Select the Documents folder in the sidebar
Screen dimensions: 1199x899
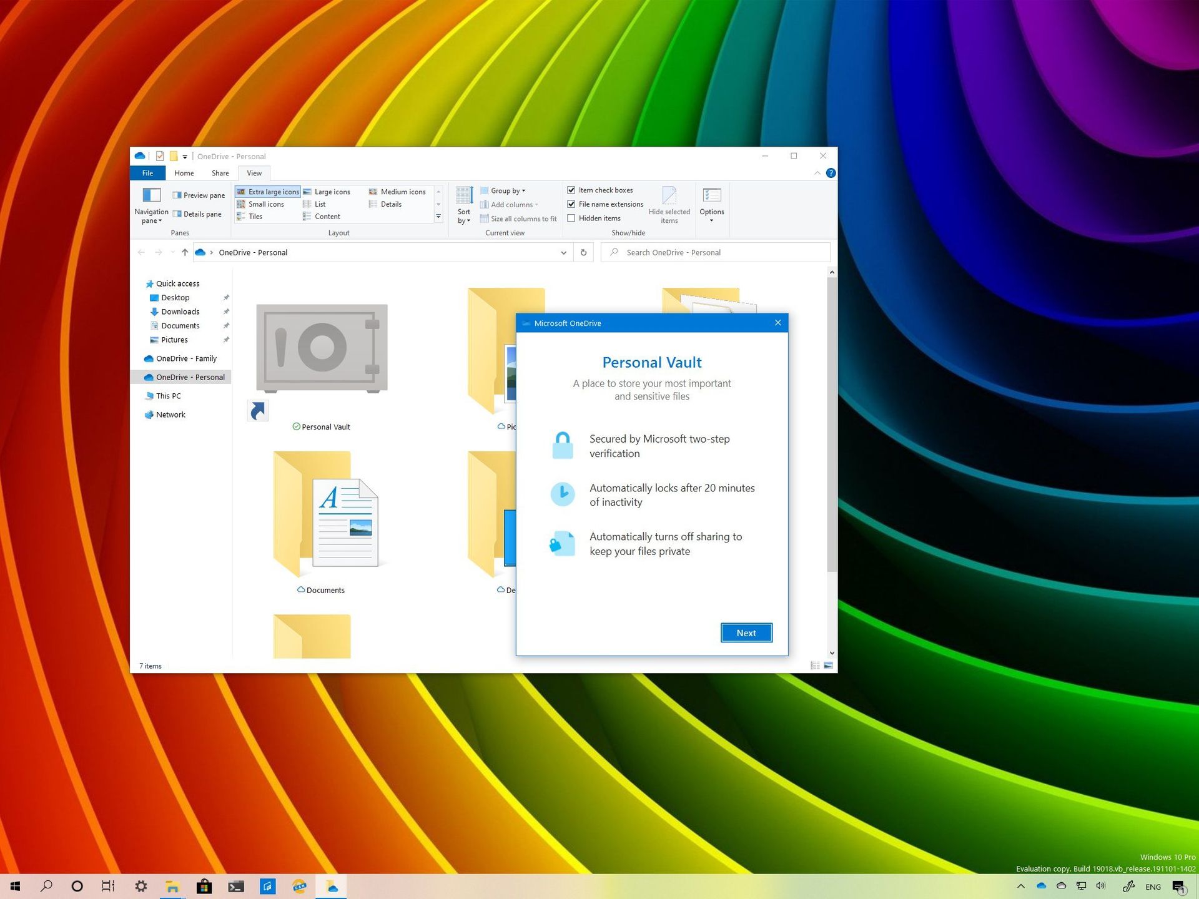pos(180,325)
